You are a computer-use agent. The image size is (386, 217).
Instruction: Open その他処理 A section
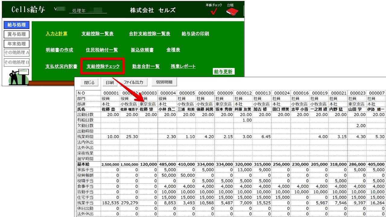[17, 53]
